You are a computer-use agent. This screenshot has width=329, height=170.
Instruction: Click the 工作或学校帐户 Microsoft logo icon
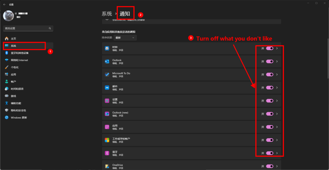tap(107, 140)
